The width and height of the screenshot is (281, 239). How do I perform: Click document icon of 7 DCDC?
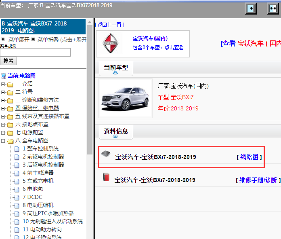click(x=17, y=197)
